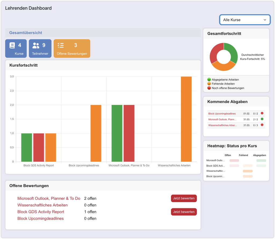275x239 pixels.
Task: Click the checklist icon on Offene Bewertungen tile
Action: click(61, 45)
